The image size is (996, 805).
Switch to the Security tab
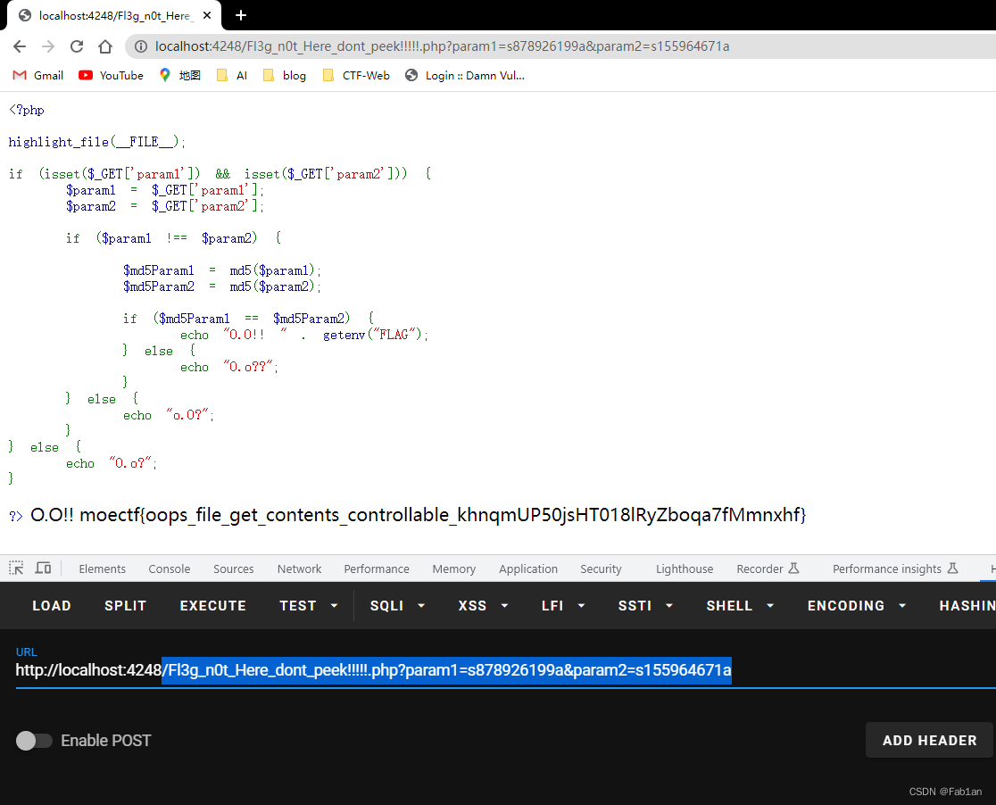601,568
